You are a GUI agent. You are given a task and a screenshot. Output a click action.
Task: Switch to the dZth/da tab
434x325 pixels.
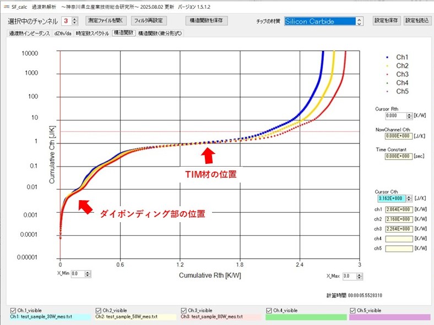[63, 34]
